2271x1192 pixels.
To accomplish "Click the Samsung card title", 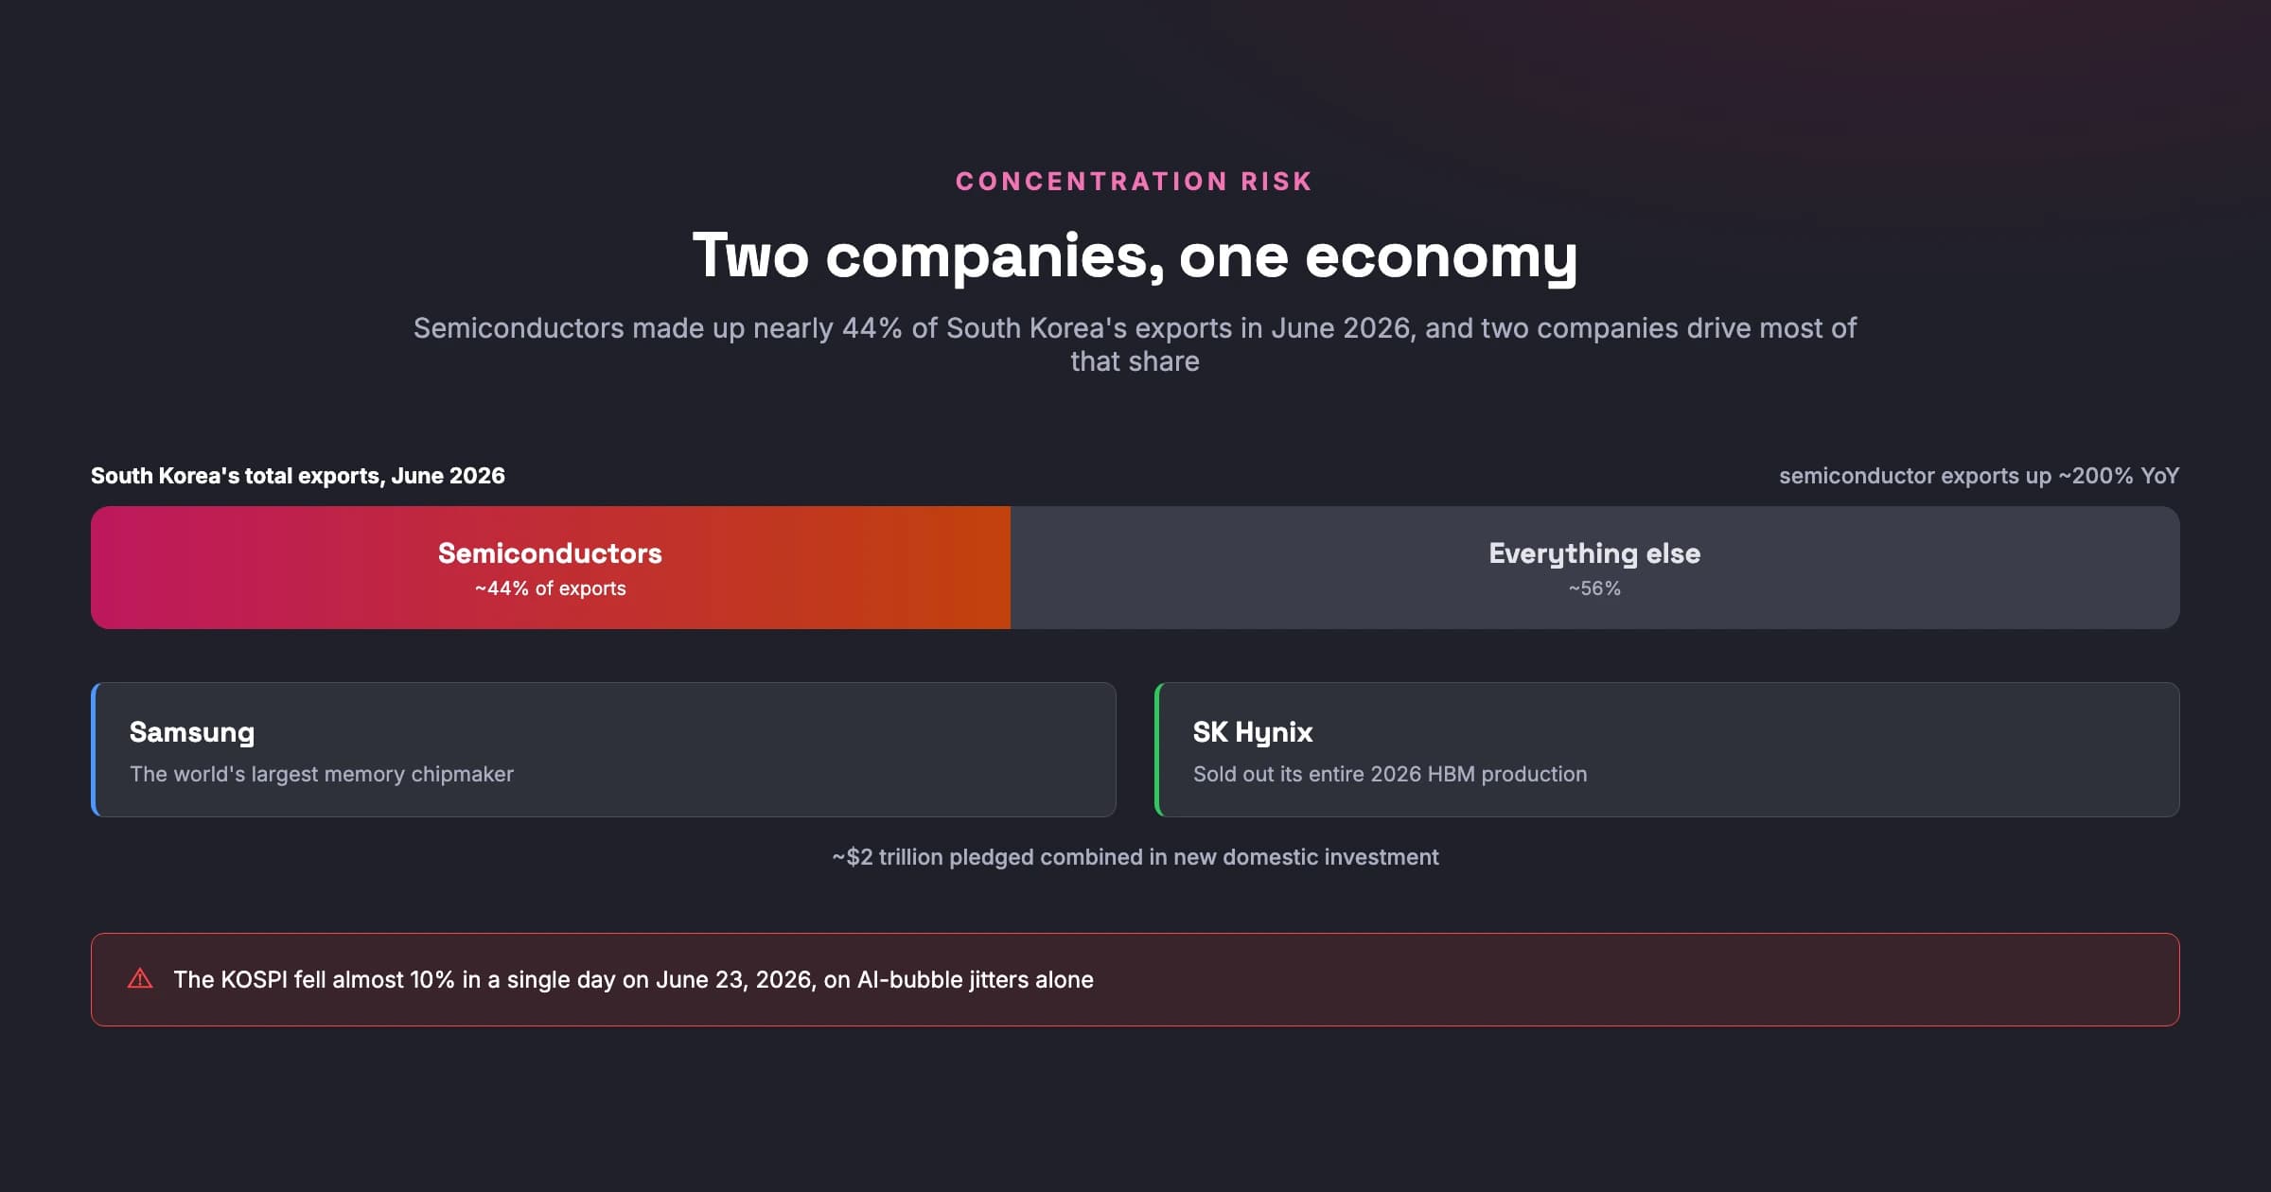I will click(192, 732).
